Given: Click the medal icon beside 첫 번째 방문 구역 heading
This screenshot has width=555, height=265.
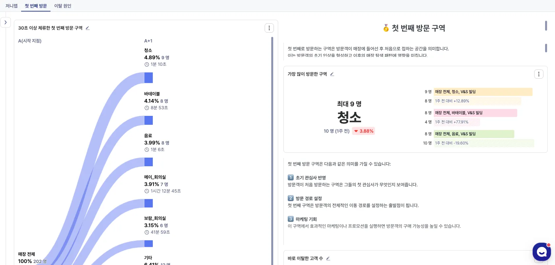Looking at the screenshot, I should point(386,28).
